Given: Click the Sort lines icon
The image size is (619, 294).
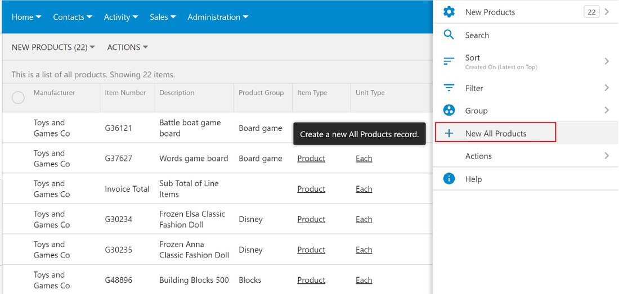Looking at the screenshot, I should [x=449, y=61].
